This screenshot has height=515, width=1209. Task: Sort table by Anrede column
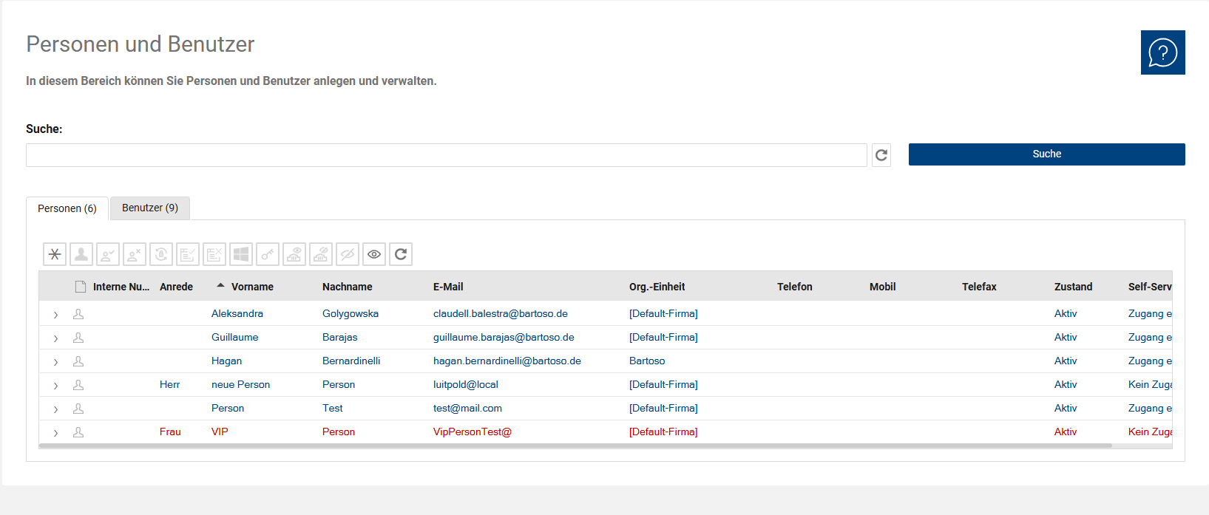[176, 287]
